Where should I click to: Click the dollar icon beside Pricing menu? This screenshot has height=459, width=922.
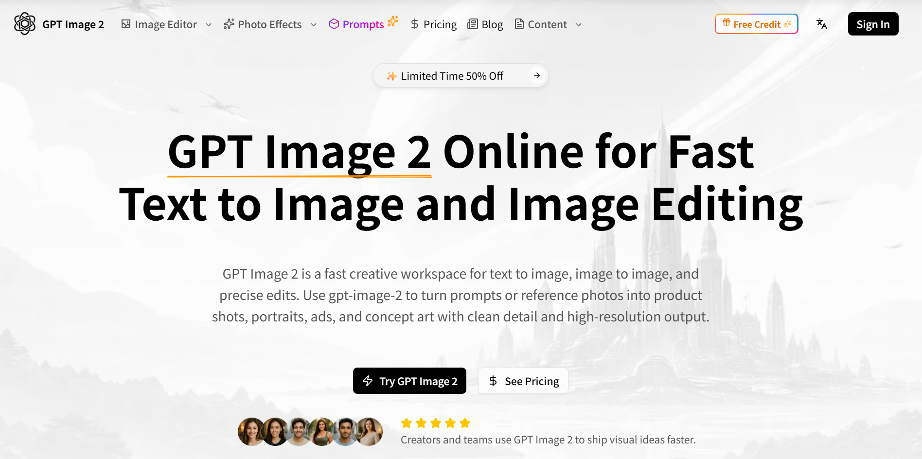[415, 24]
